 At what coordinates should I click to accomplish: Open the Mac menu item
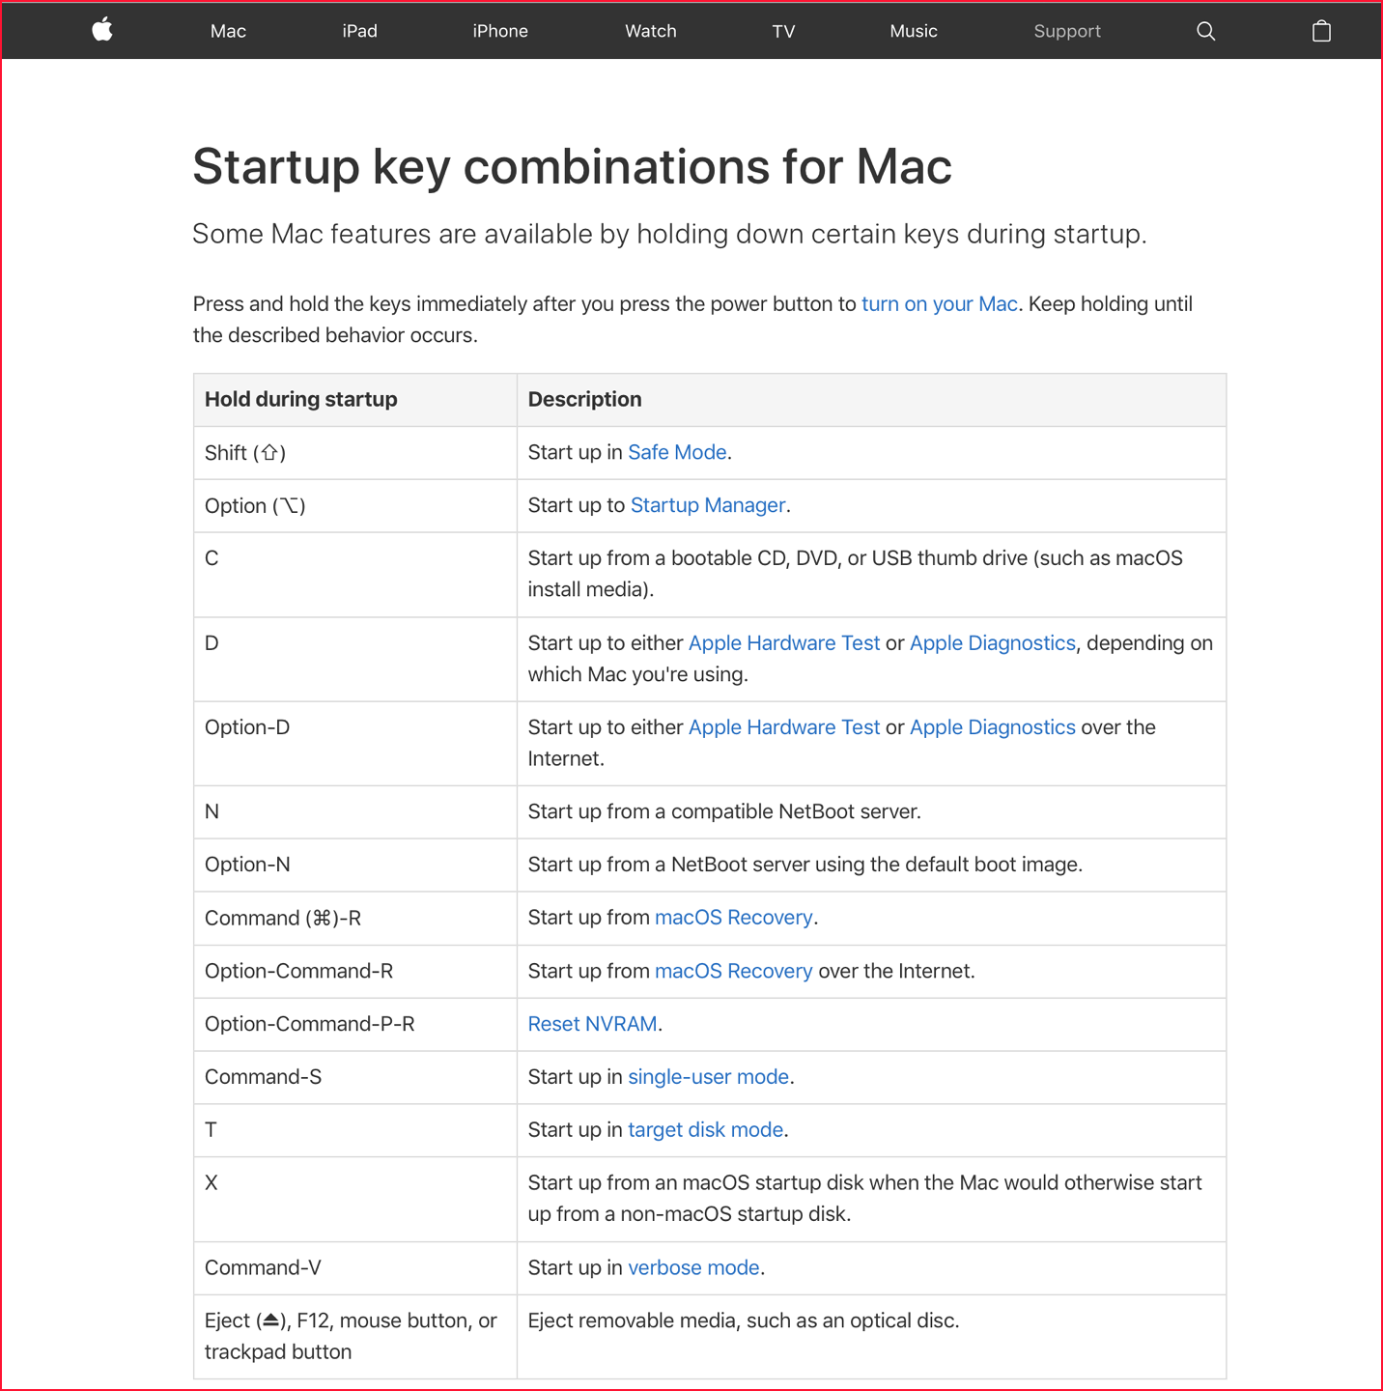click(228, 31)
